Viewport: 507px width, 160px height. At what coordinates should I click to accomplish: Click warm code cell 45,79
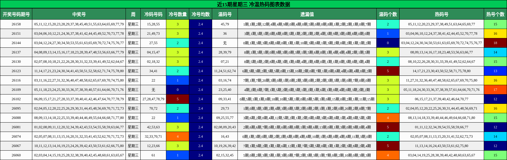[x=225, y=24]
